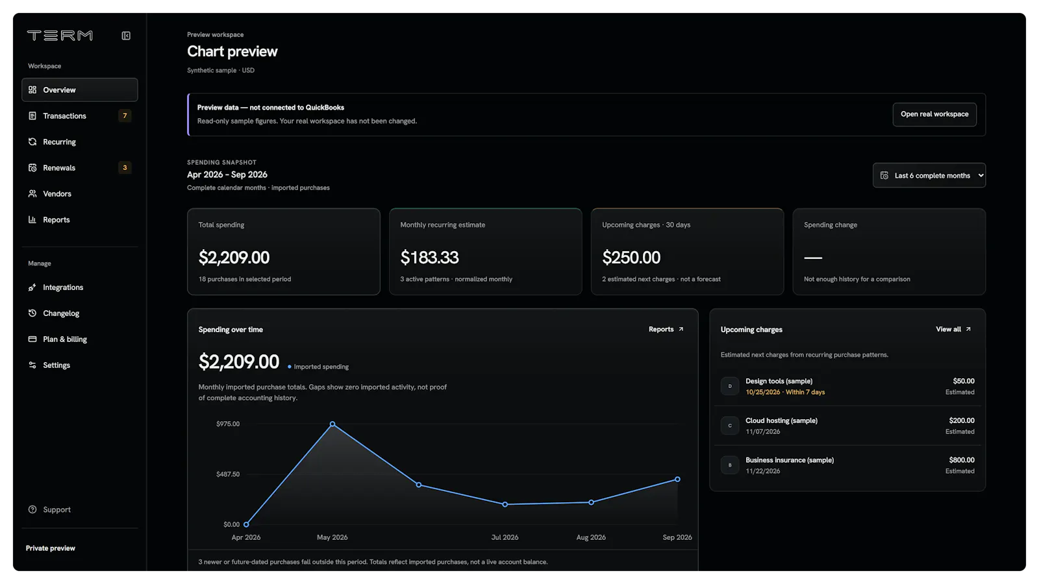Click the Imported spending legend entry
Image resolution: width=1039 pixels, height=584 pixels.
click(318, 367)
